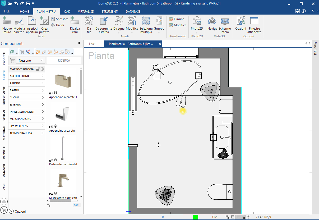Screen dimensions: 319x220
Task: Click the redo arrow in title bar
Action: tap(22, 3)
